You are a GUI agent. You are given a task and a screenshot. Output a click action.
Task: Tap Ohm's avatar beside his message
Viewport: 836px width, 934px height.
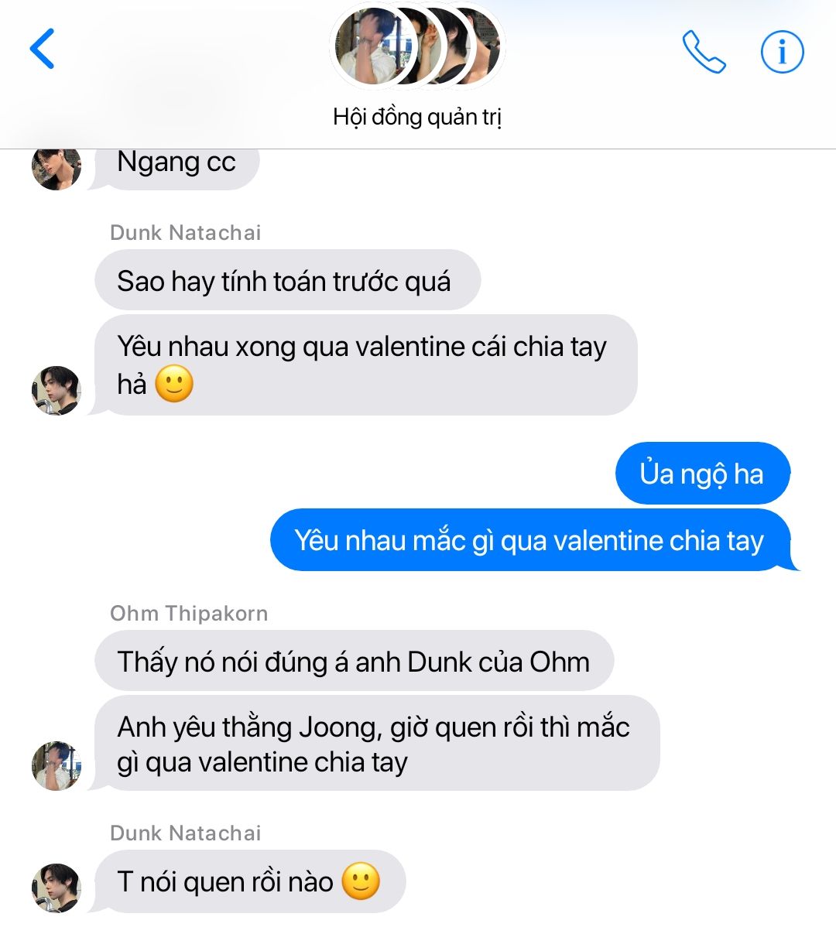click(57, 766)
